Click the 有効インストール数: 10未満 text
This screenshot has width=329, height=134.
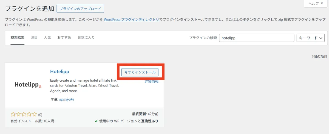coord(32,121)
